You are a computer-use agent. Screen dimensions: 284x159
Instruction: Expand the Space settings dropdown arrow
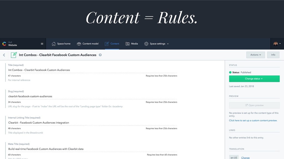click(x=168, y=44)
